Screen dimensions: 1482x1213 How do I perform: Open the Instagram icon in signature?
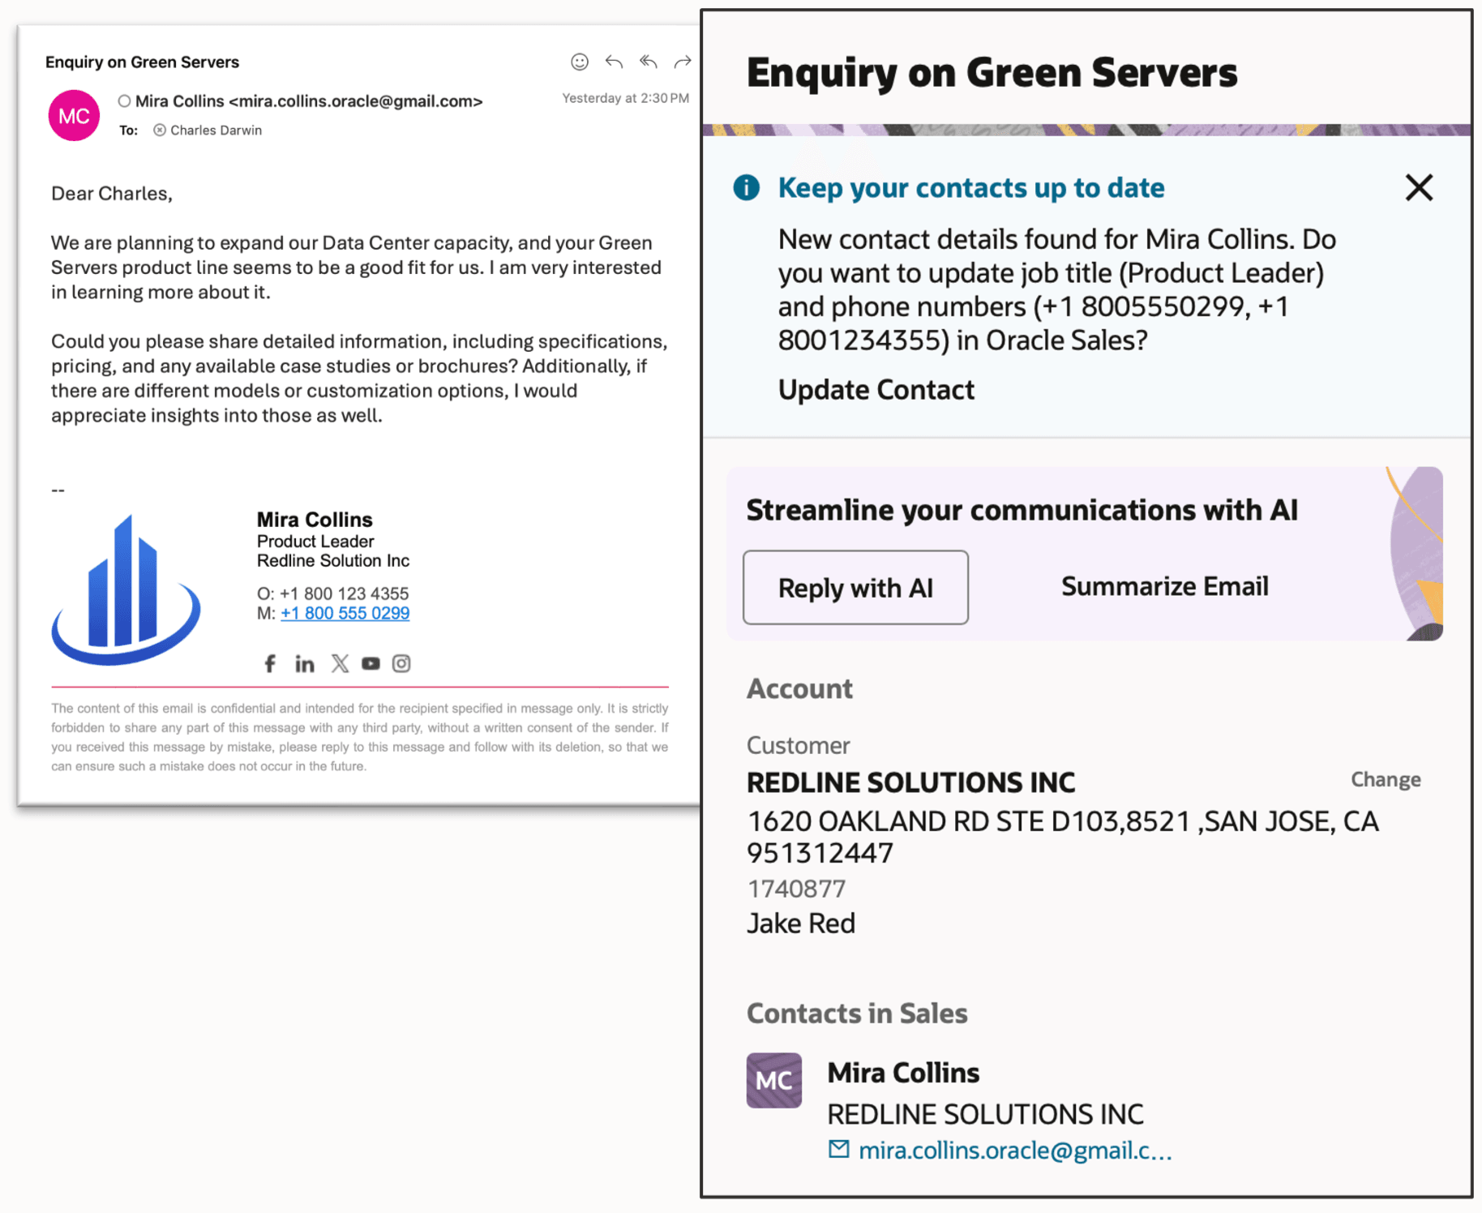click(x=401, y=663)
